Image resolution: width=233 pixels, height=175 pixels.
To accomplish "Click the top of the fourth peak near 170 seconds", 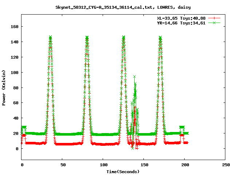I will click(x=160, y=37).
